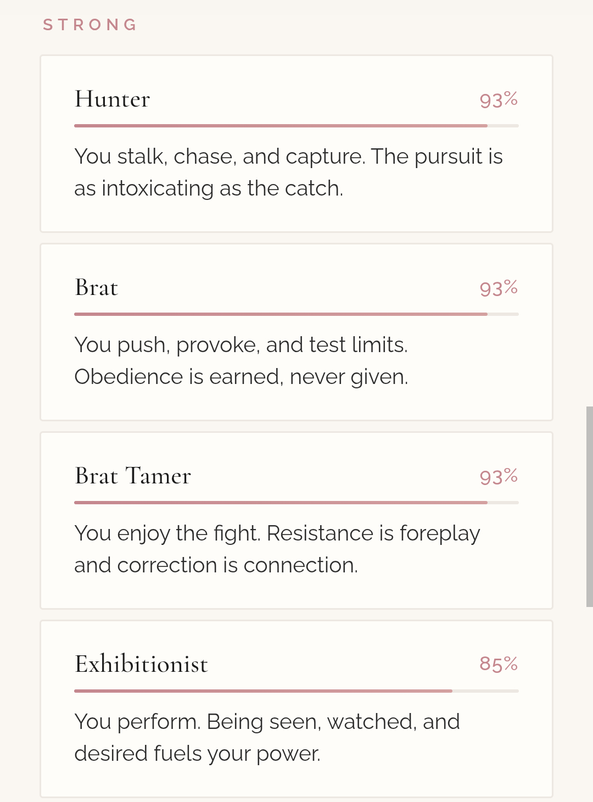Screen dimensions: 593x802
Task: Click Exhibitionist's 85% score label
Action: tap(498, 664)
